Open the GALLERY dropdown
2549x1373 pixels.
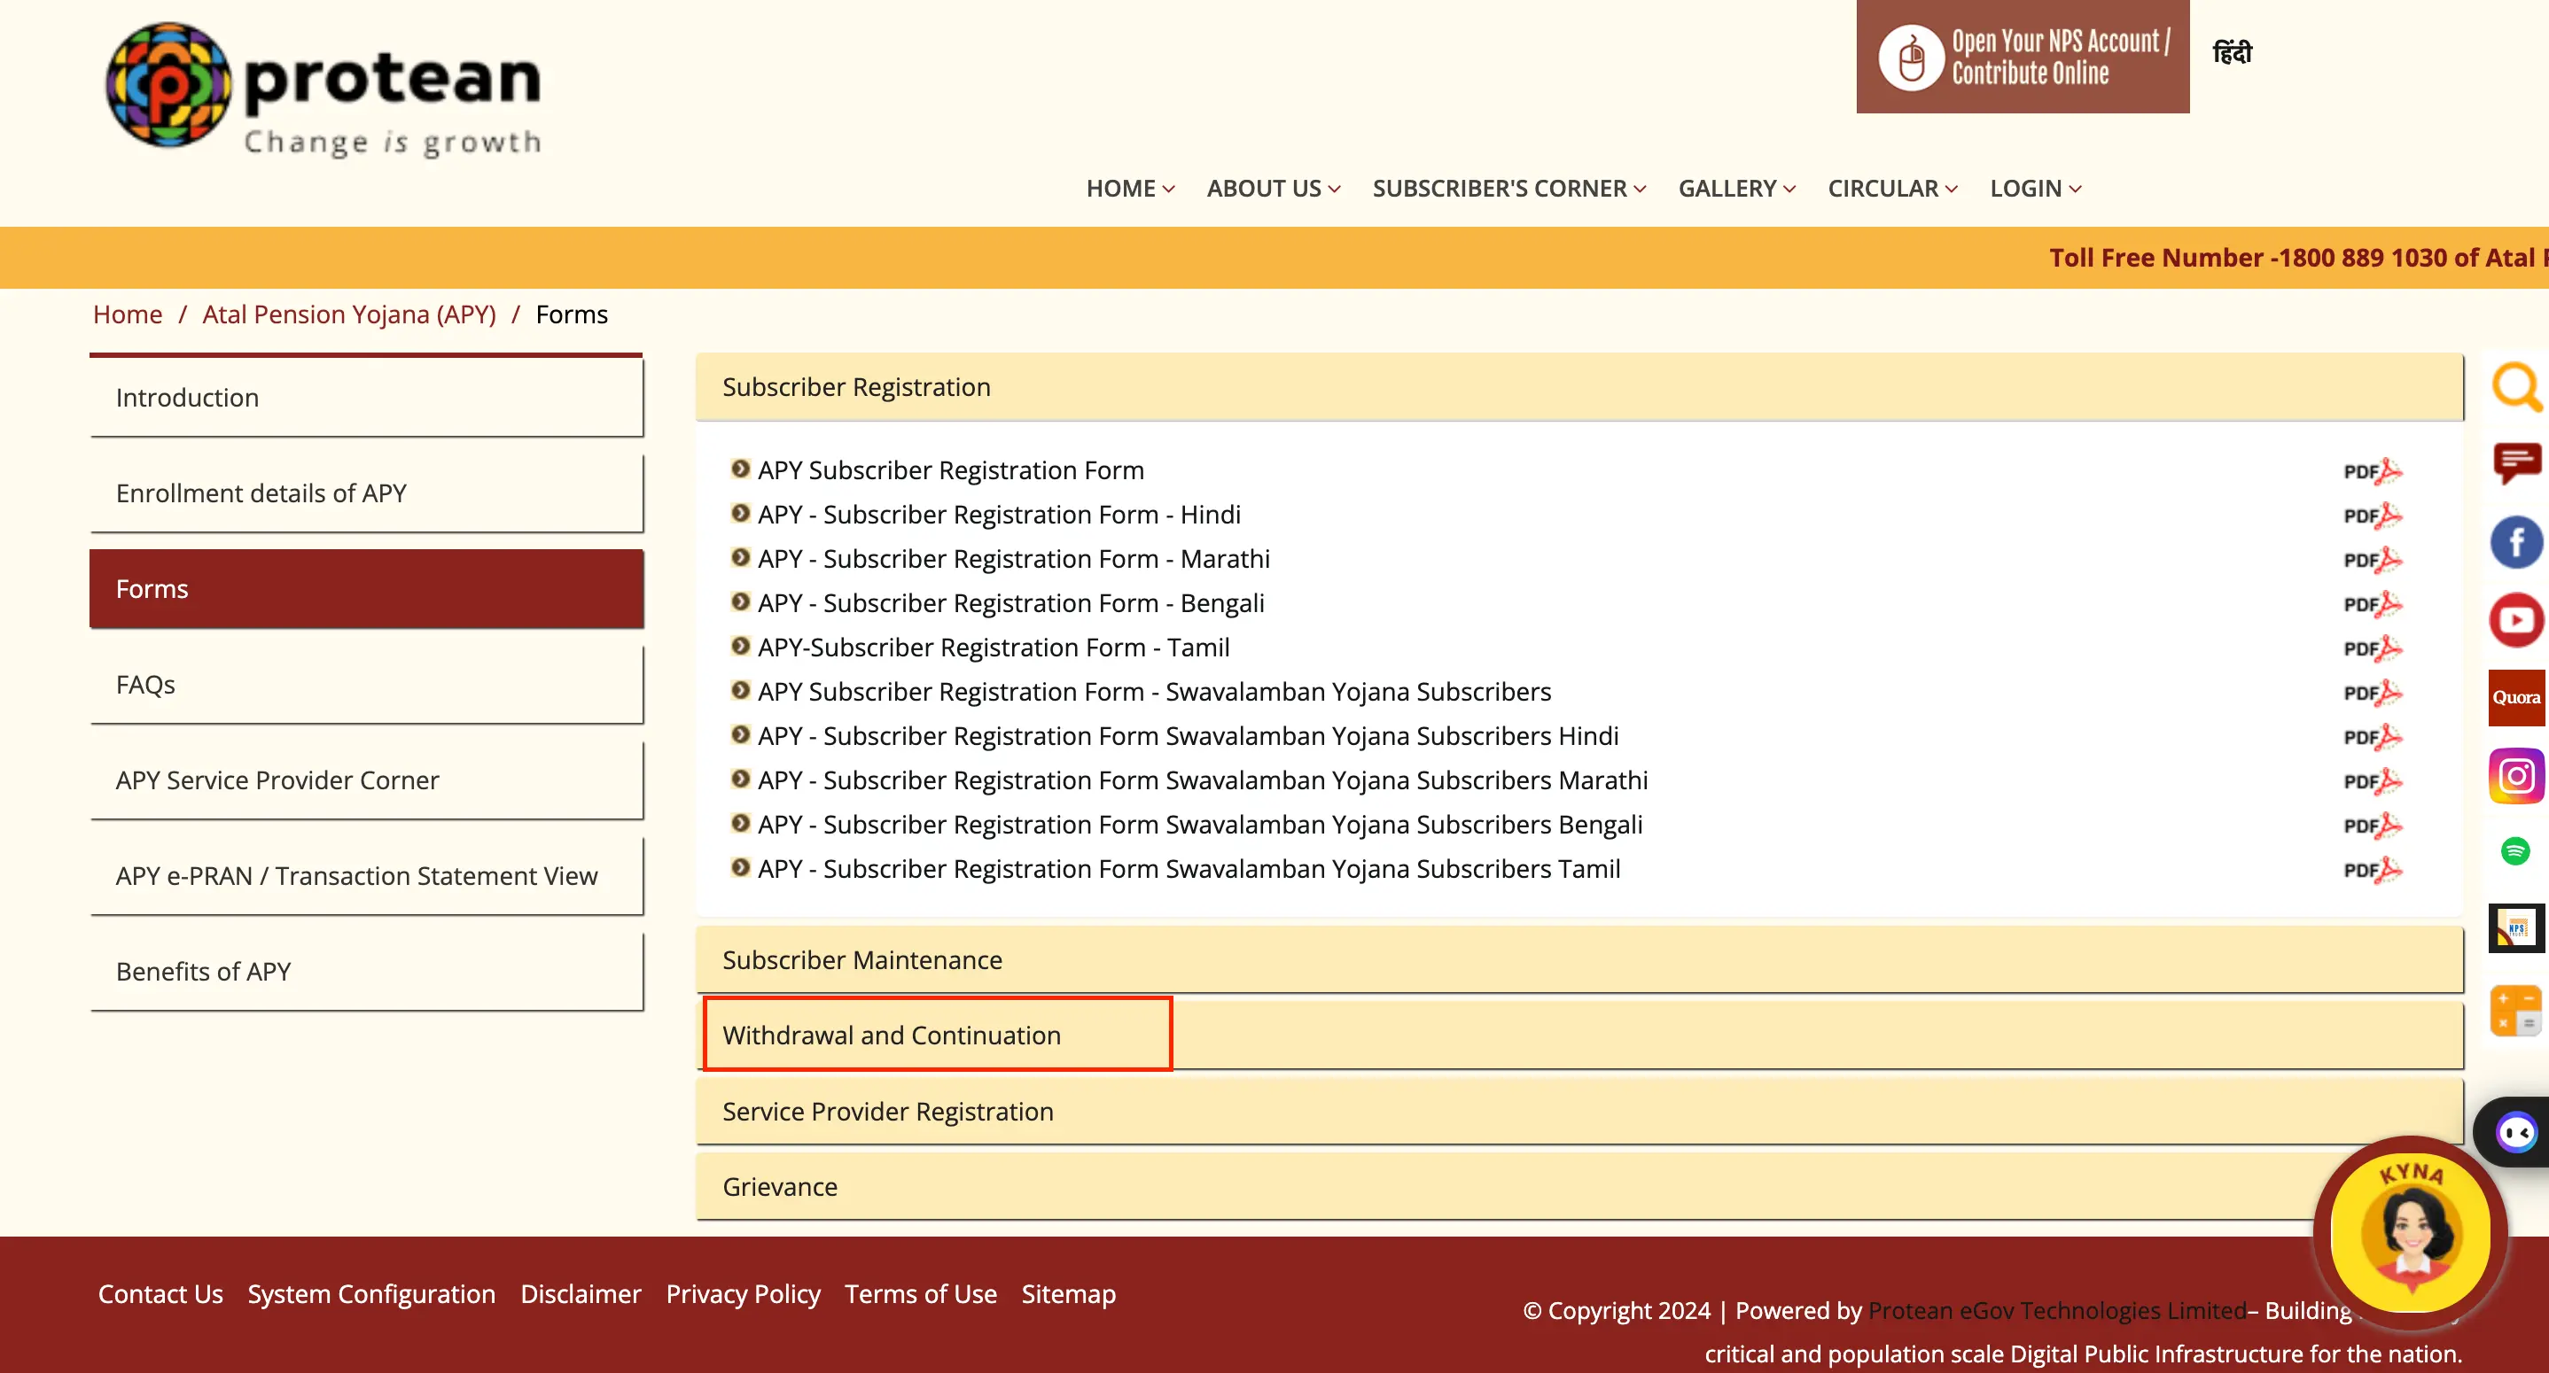coord(1736,189)
